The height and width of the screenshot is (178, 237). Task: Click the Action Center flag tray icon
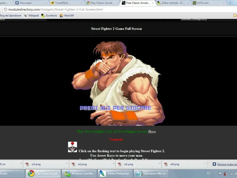pyautogui.click(x=220, y=174)
